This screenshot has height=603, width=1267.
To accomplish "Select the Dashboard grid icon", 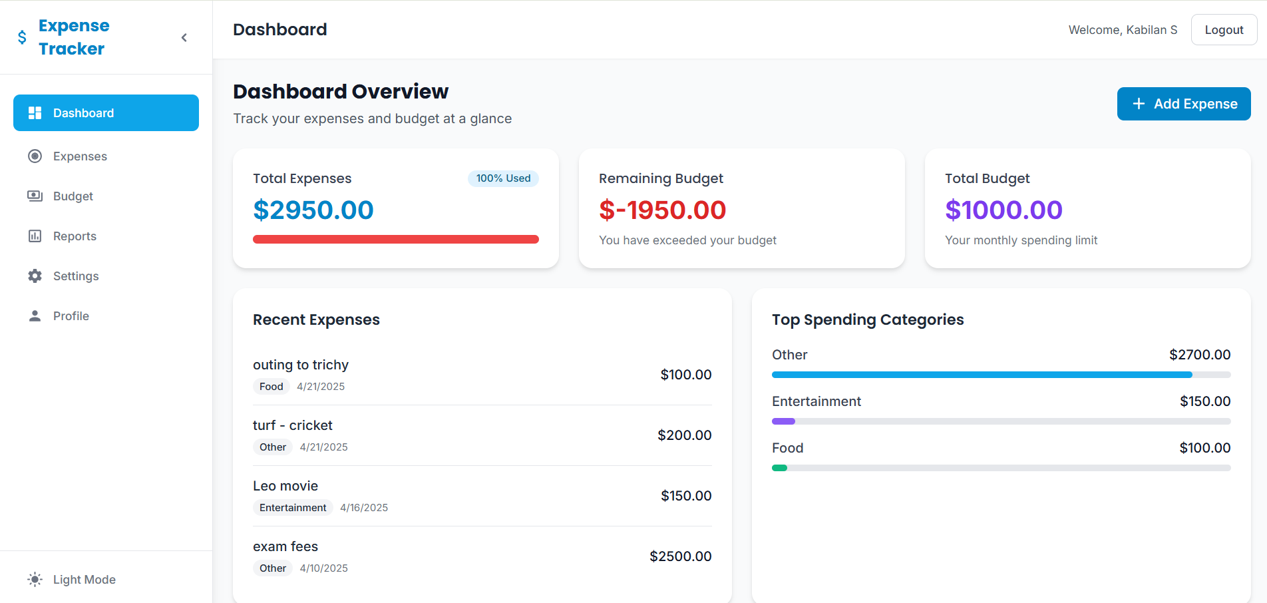I will click(x=35, y=112).
